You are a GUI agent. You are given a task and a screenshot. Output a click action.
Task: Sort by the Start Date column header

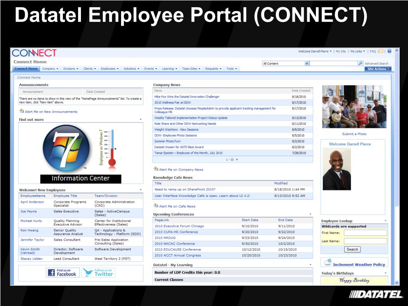pos(250,220)
